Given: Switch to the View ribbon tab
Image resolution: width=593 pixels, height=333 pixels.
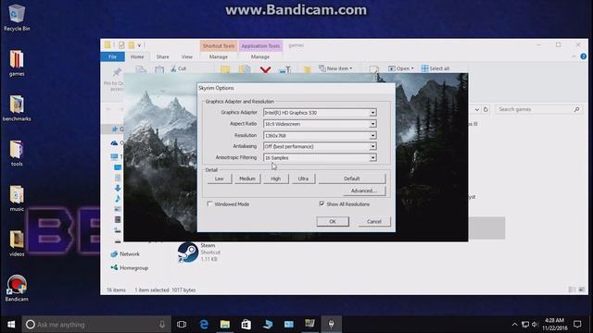Looking at the screenshot, I should 187,56.
